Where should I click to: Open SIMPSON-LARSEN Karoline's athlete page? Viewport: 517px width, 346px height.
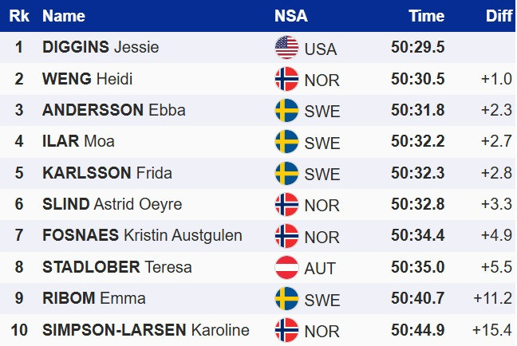pos(145,330)
